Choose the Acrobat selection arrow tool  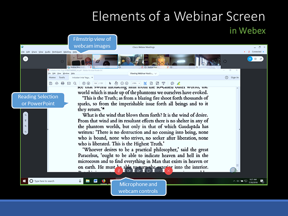coord(110,84)
